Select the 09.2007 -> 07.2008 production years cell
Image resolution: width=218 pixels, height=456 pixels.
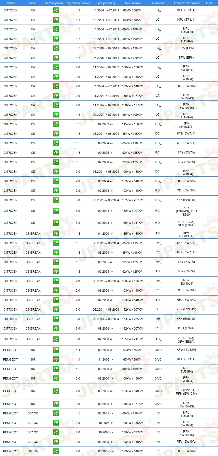pyautogui.click(x=106, y=115)
